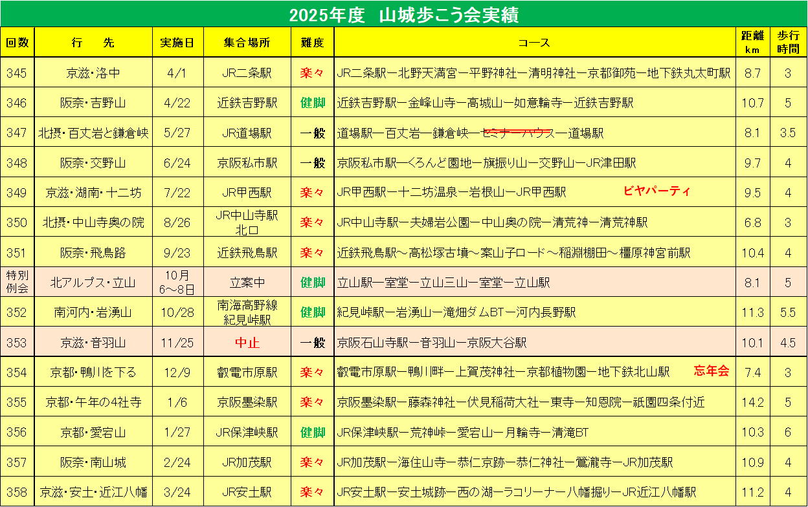
Task: Select the 距離 km column header
Action: pos(752,43)
